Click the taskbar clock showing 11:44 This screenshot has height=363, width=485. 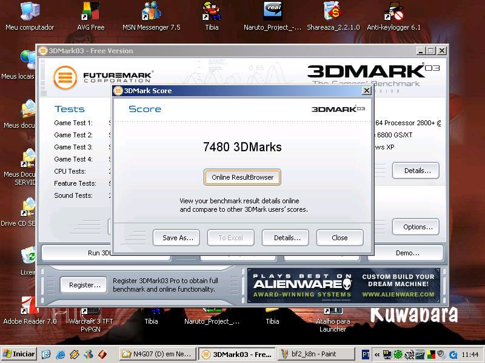pos(469,355)
